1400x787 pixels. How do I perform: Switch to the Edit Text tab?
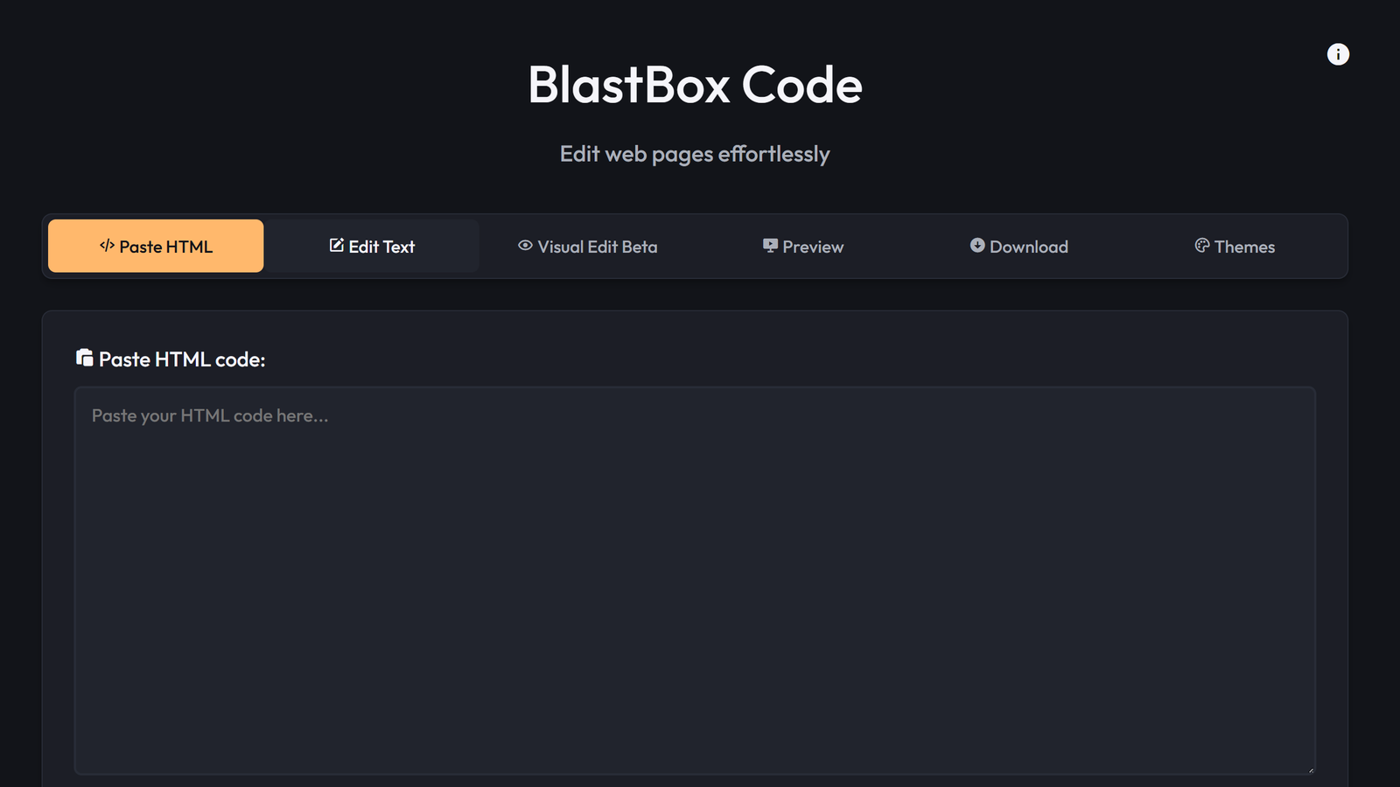(x=372, y=246)
